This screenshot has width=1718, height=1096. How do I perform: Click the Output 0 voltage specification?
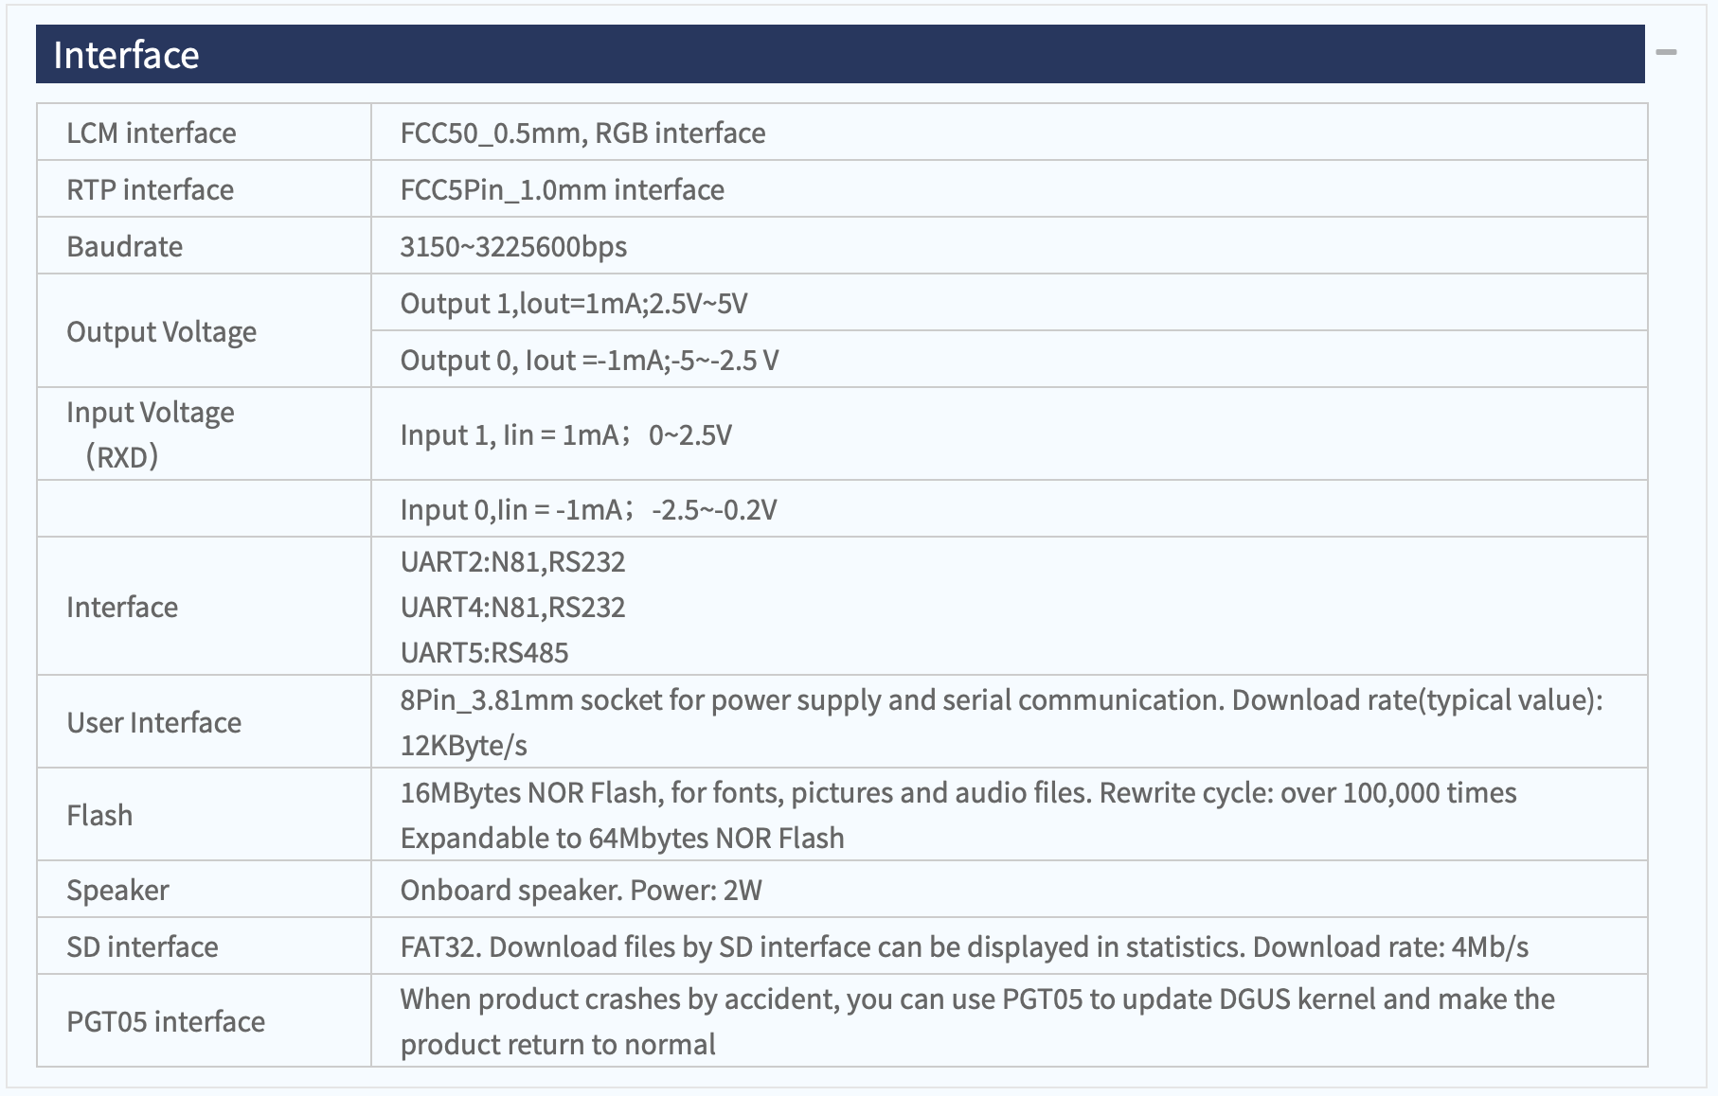click(x=589, y=360)
